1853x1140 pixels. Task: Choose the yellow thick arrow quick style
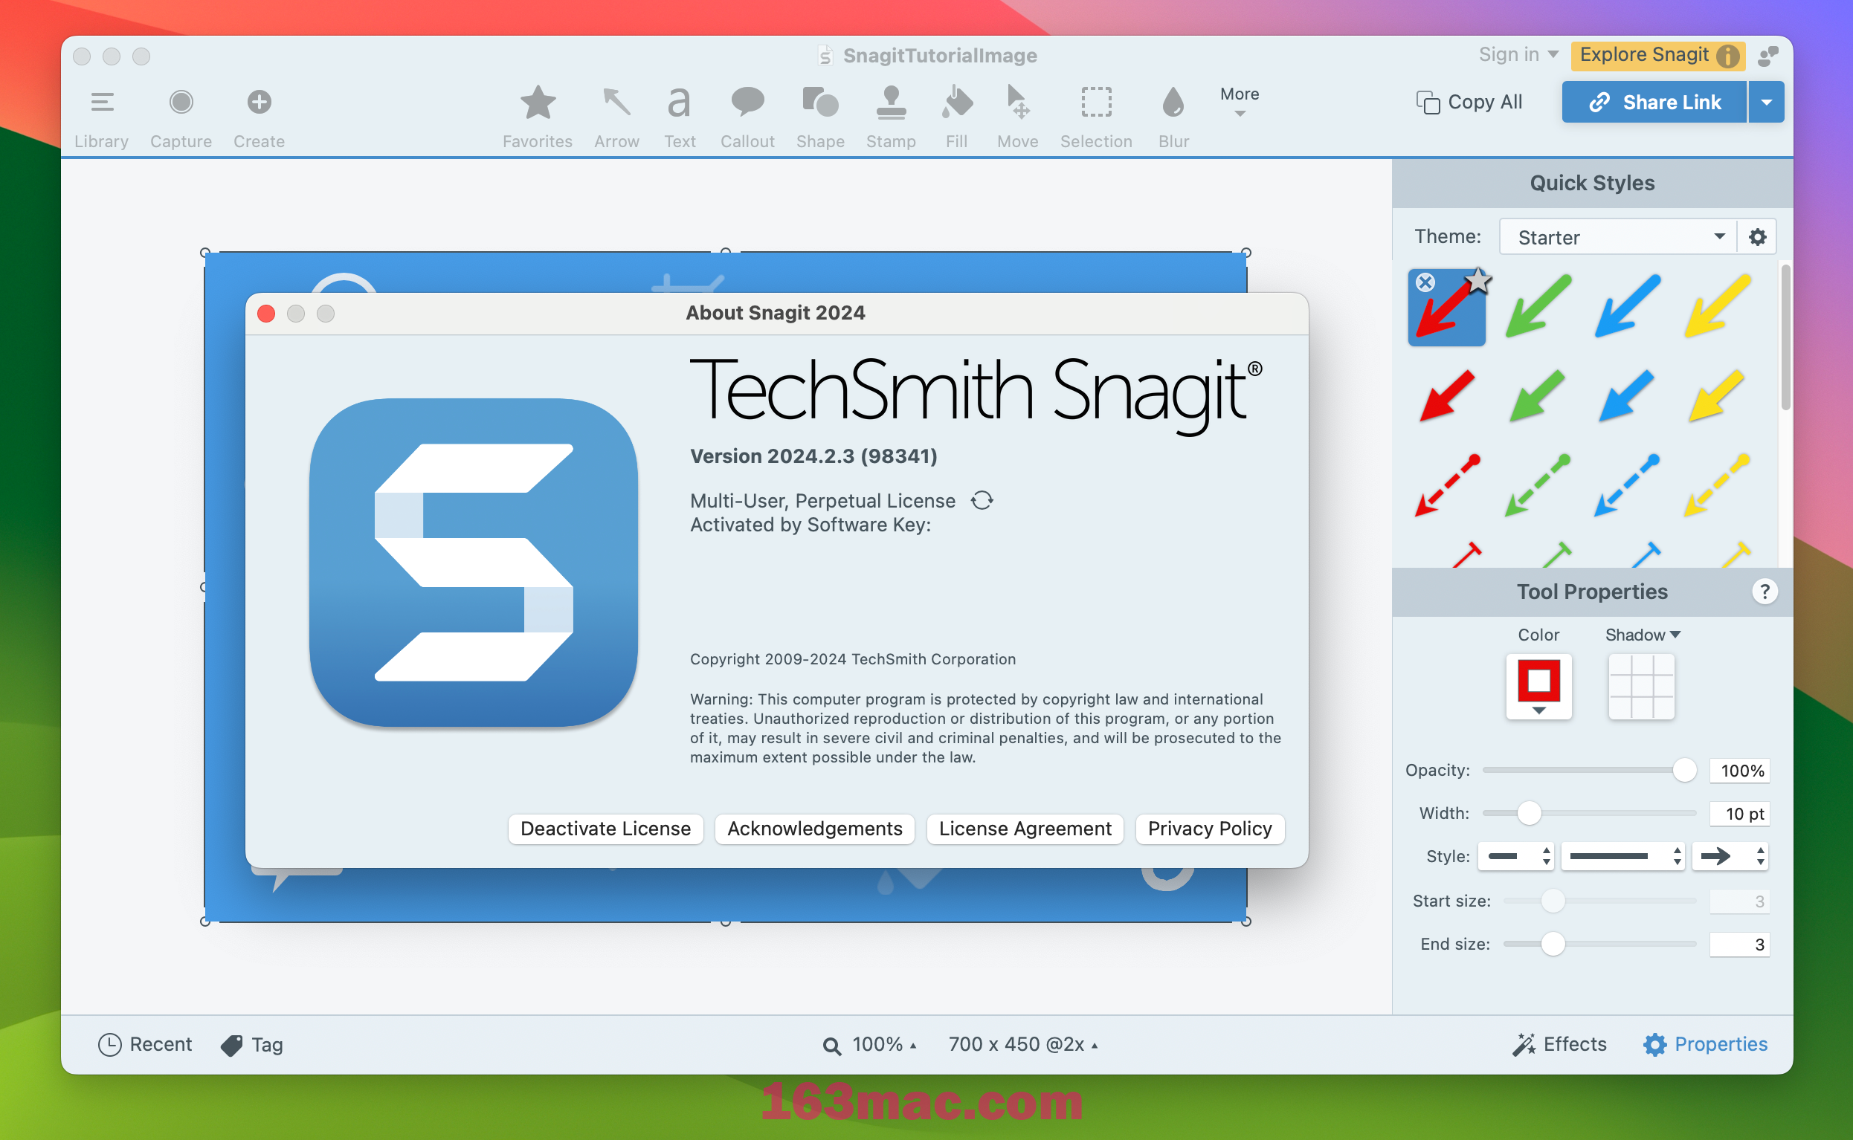coord(1715,395)
